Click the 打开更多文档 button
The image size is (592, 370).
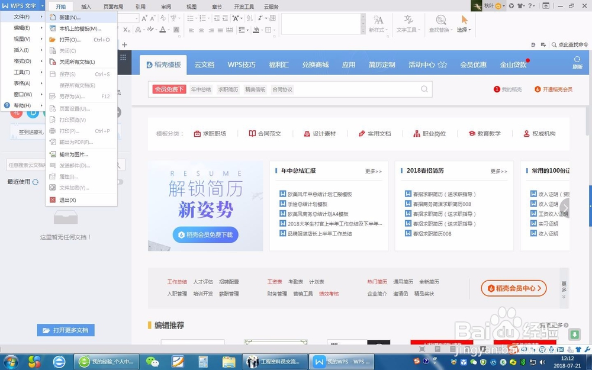point(65,330)
